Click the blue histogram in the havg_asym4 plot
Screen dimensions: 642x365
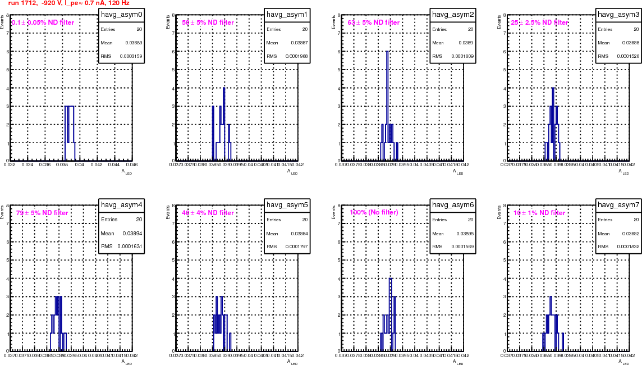tap(58, 323)
